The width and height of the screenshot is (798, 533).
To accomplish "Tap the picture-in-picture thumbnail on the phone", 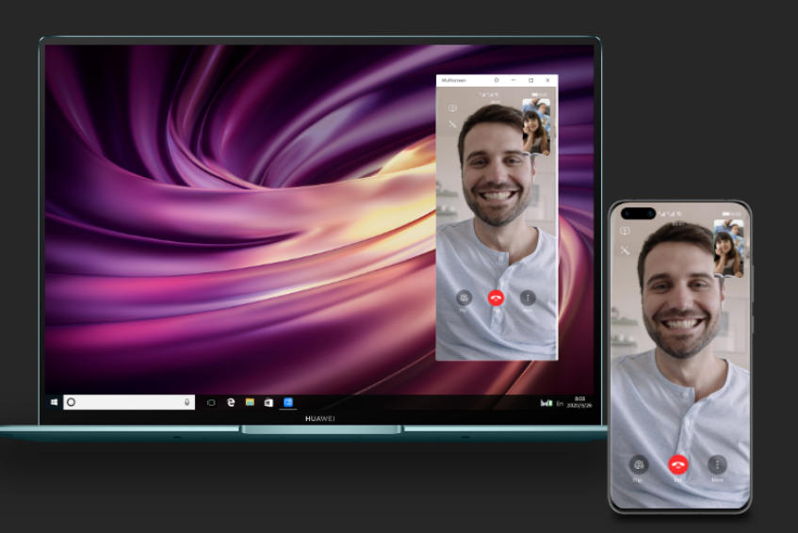I will (728, 249).
